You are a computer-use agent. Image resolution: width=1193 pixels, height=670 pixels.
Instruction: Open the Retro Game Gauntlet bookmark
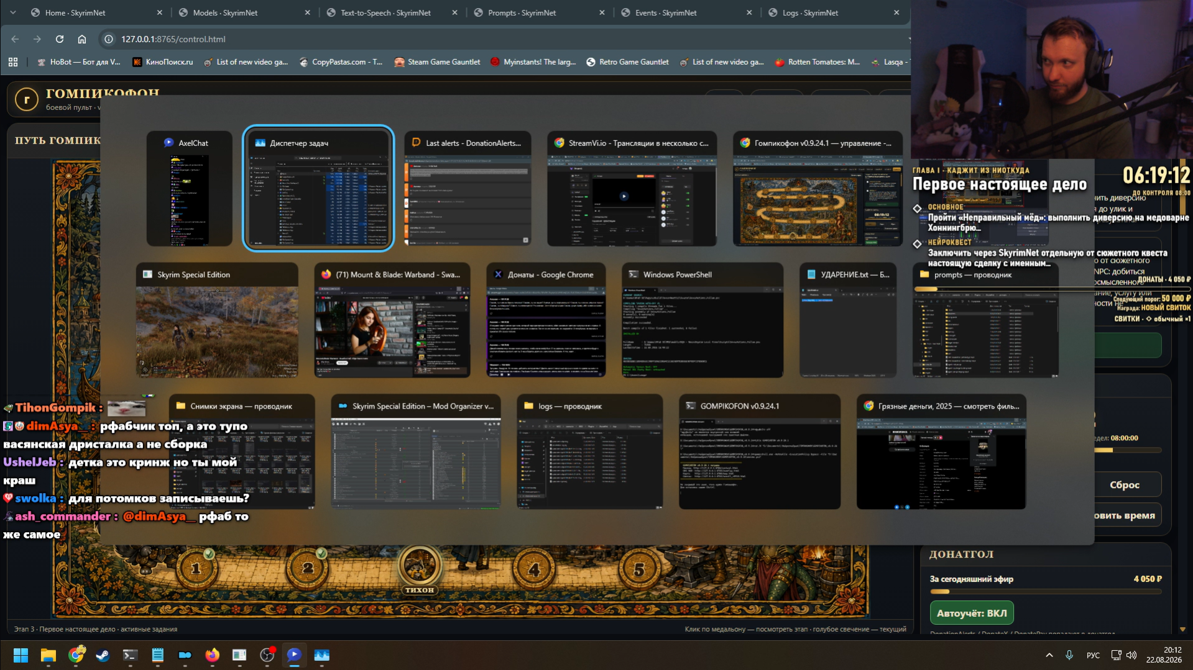(x=627, y=62)
